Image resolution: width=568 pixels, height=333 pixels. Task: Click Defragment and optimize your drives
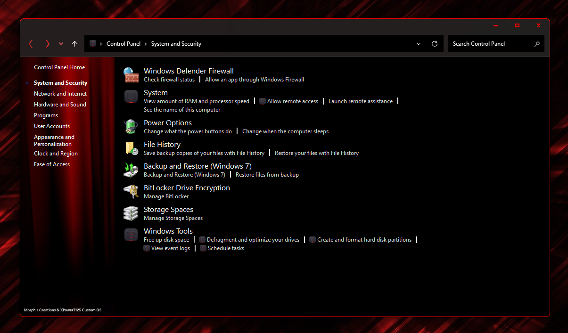pyautogui.click(x=253, y=240)
